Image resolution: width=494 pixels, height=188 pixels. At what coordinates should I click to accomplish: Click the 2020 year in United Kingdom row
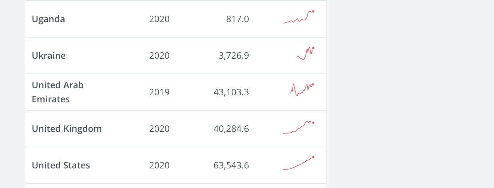coord(159,129)
